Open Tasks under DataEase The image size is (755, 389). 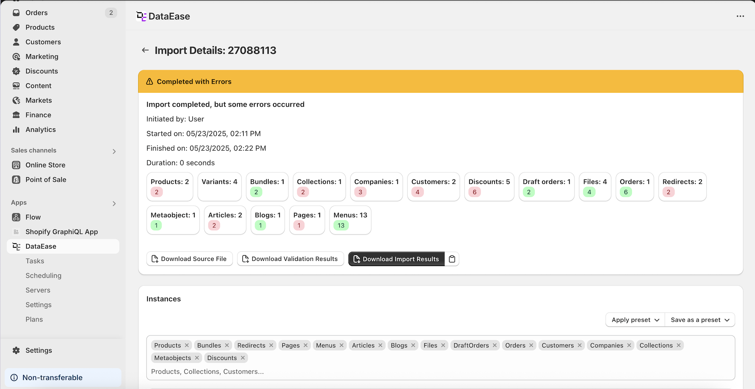click(x=35, y=261)
